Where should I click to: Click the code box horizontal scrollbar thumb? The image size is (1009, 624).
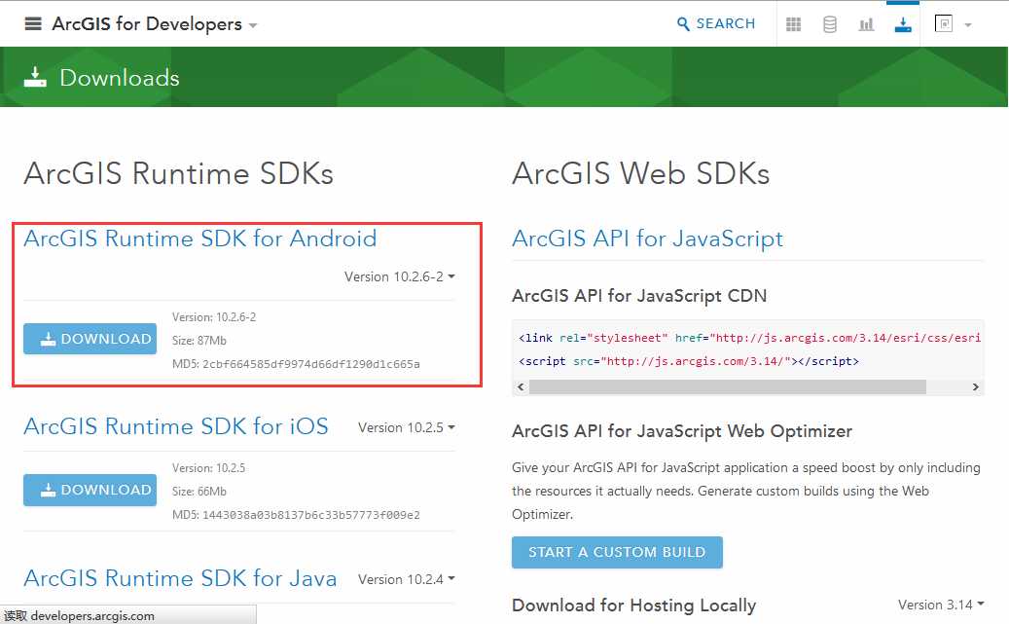click(727, 387)
